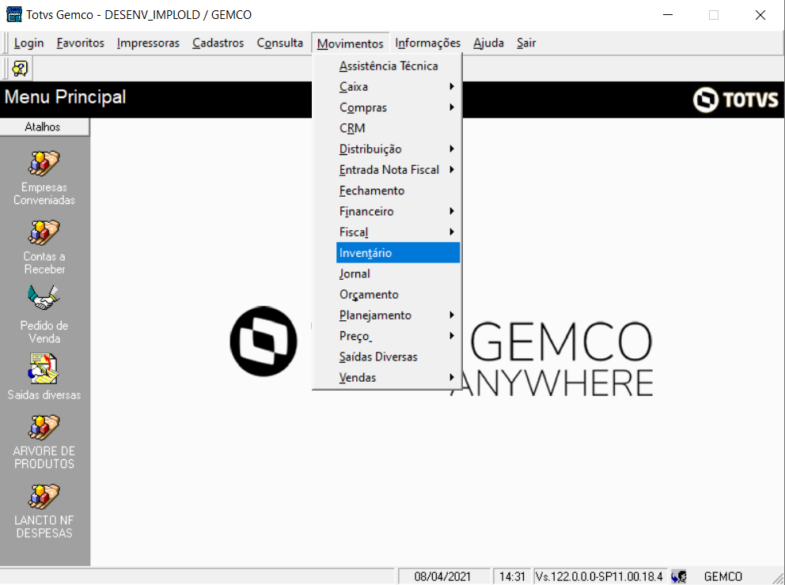Viewport: 785px width, 585px height.
Task: Click the help question mark toolbar icon
Action: pyautogui.click(x=20, y=69)
